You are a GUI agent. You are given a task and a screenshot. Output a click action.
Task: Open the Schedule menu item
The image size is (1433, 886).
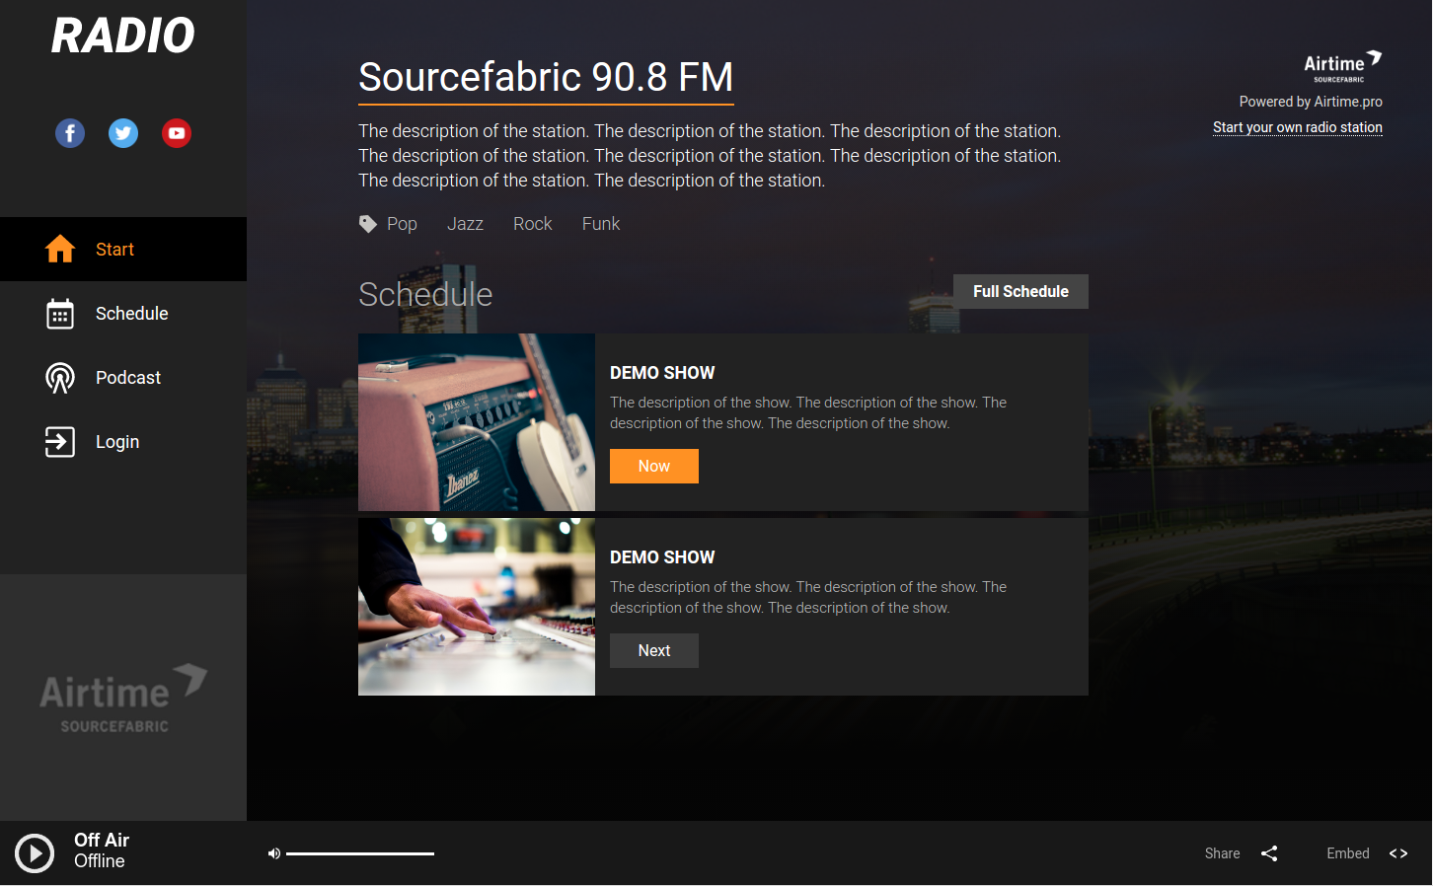(x=123, y=314)
